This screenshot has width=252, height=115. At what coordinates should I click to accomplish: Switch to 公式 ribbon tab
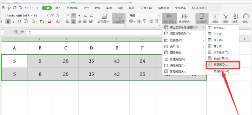(x=86, y=8)
